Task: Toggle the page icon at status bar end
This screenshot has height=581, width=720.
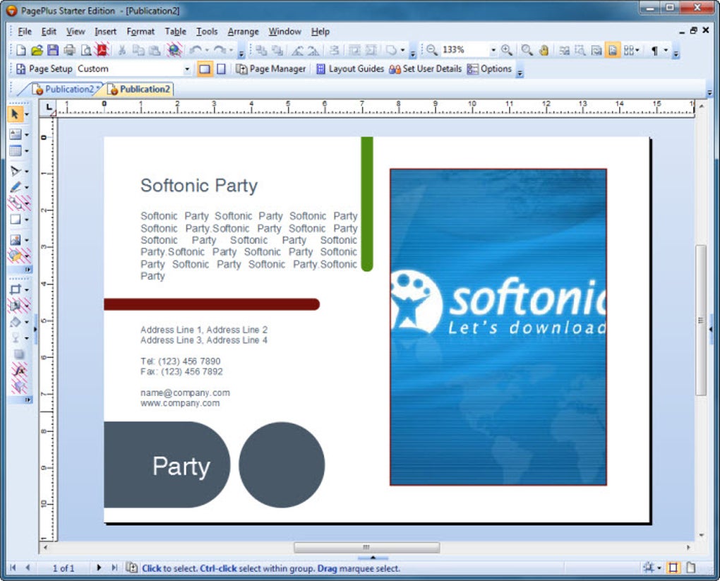Action: (690, 568)
